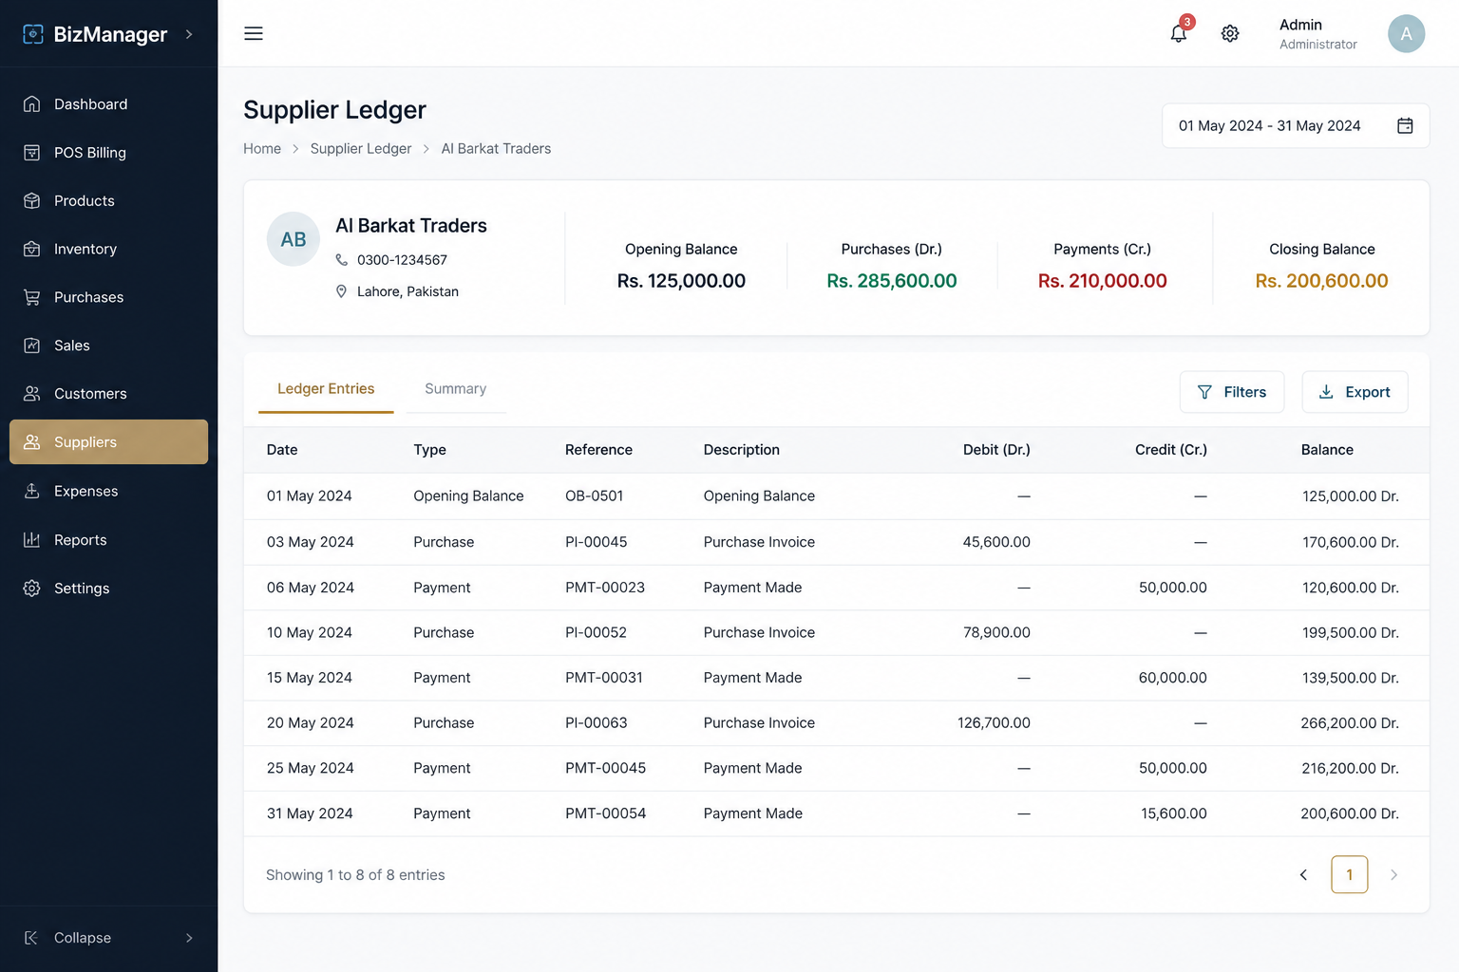Collapse the sidebar
This screenshot has height=972, width=1459.
[x=108, y=938]
